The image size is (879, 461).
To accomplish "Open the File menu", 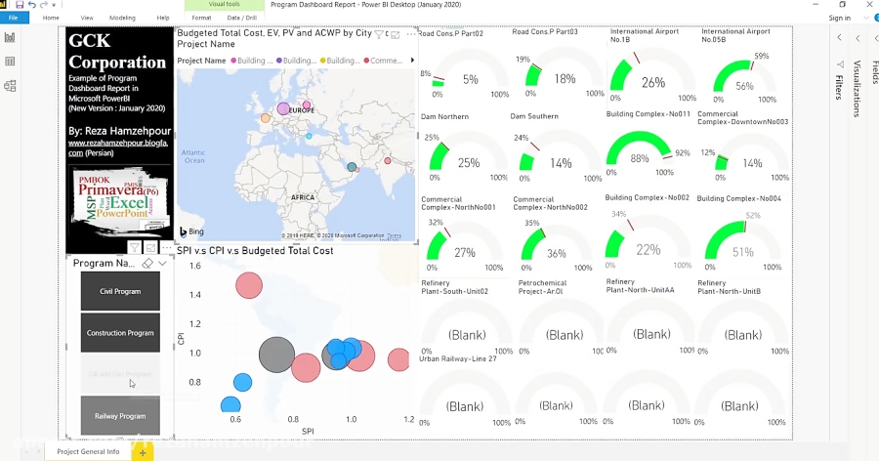I will [x=14, y=18].
